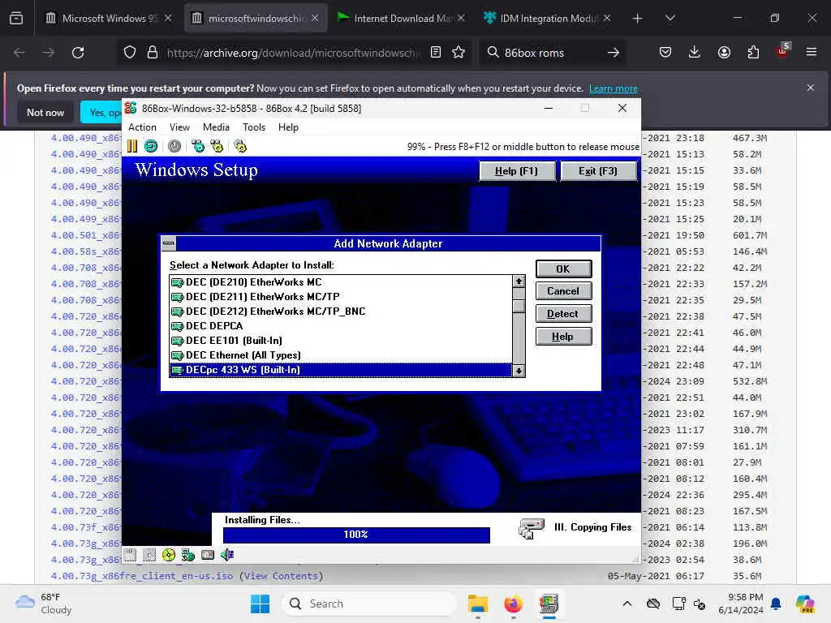Image resolution: width=831 pixels, height=623 pixels.
Task: Reload the archive.org page
Action: coord(78,53)
